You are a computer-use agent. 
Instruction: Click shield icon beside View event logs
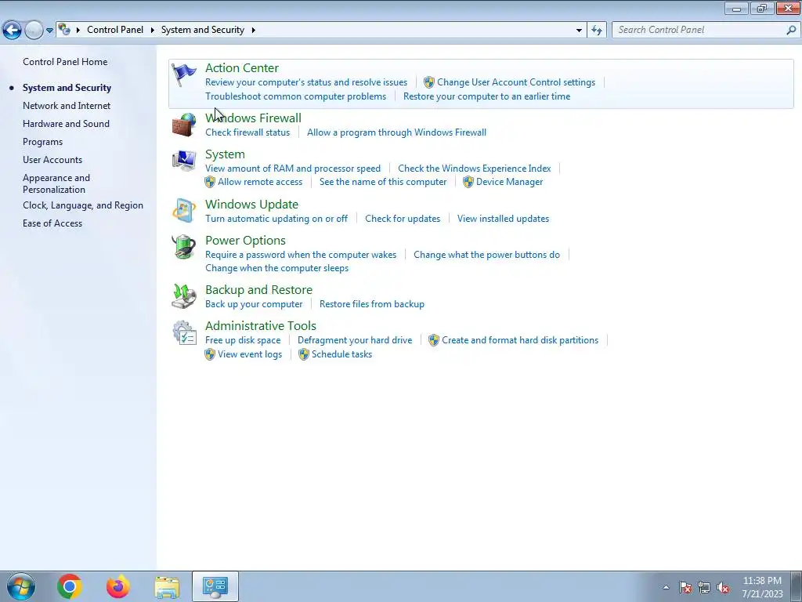(210, 354)
